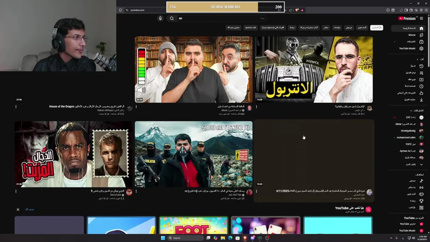
Task: Open the Windows Start button
Action: pyautogui.click(x=163, y=238)
